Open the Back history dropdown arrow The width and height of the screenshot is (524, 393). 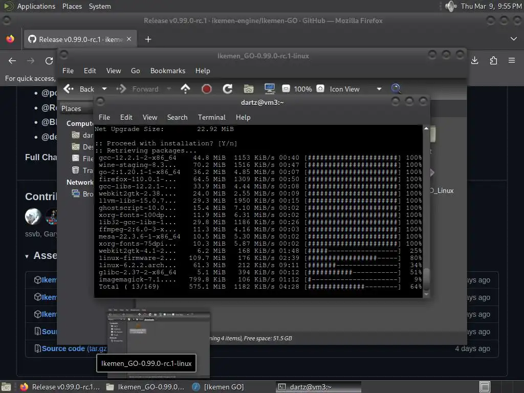coord(104,89)
